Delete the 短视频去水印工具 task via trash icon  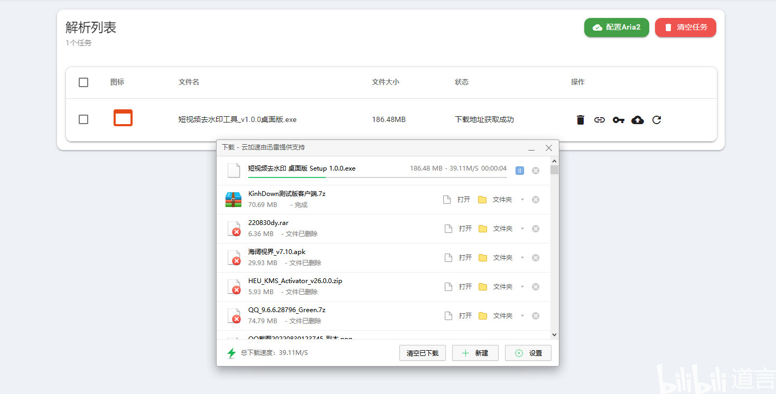(581, 120)
